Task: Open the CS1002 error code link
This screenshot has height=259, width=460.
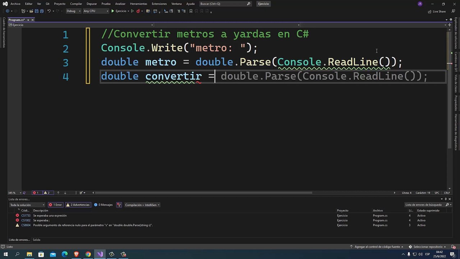Action: pyautogui.click(x=26, y=220)
